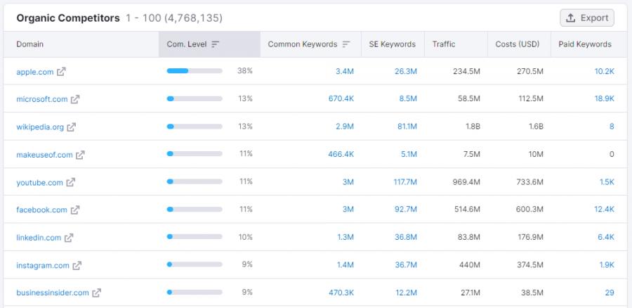Open linkedin.com external link icon

click(x=69, y=238)
